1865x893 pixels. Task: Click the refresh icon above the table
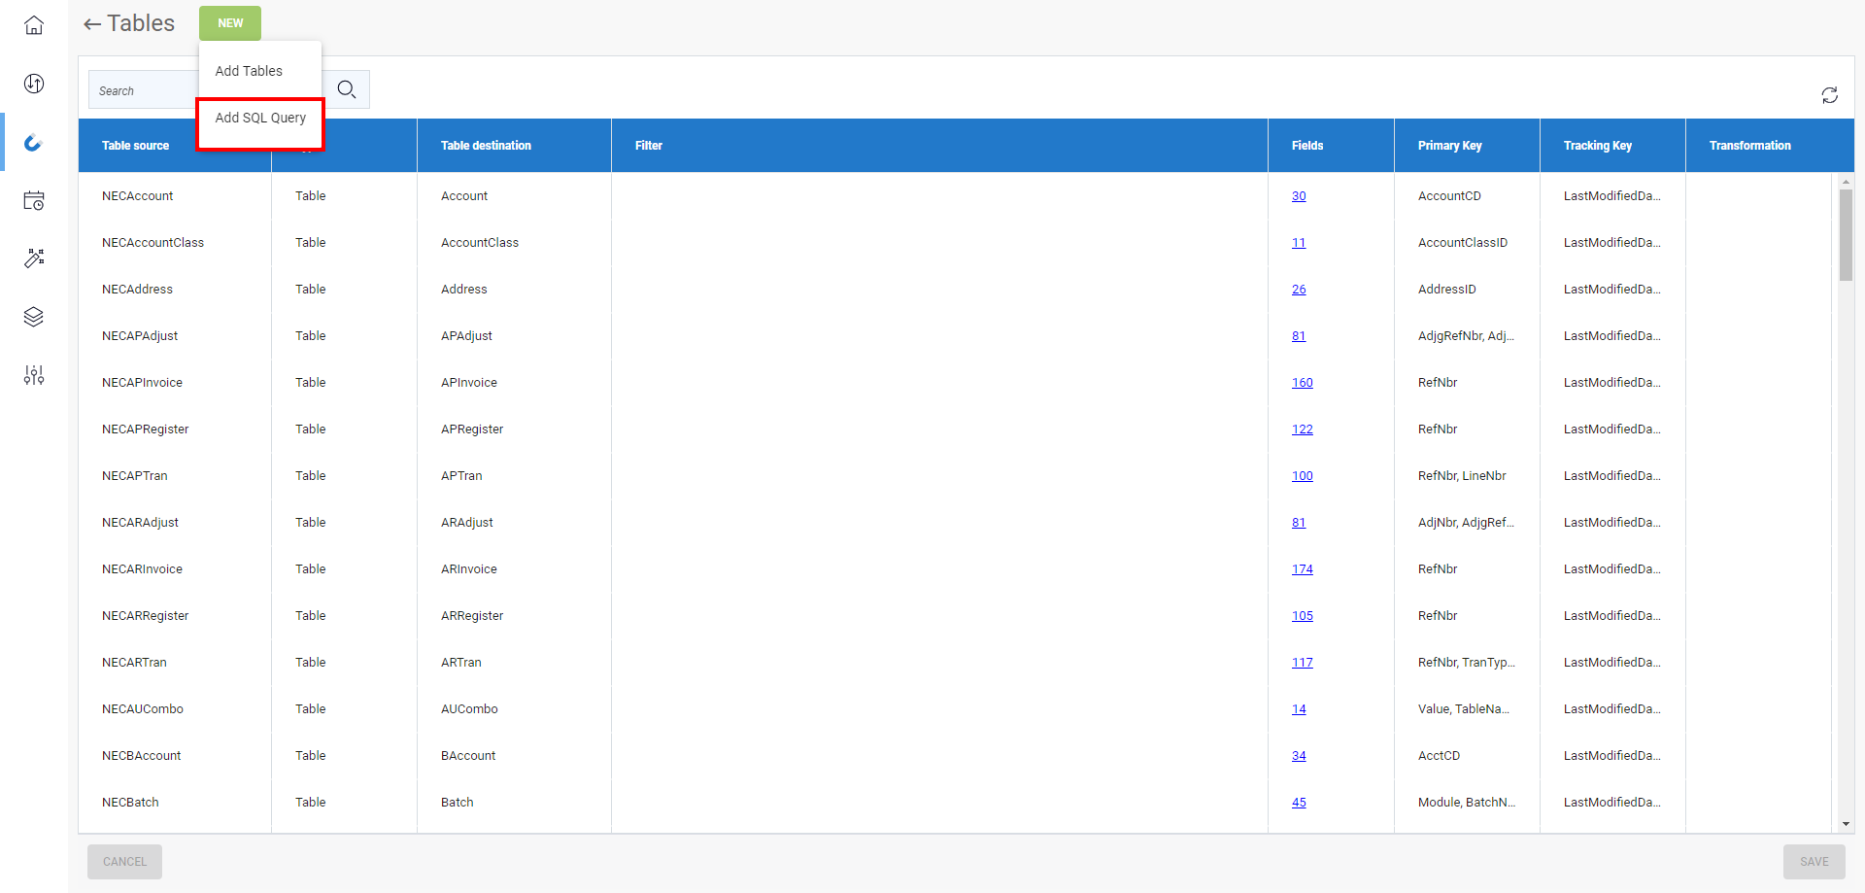pyautogui.click(x=1829, y=95)
